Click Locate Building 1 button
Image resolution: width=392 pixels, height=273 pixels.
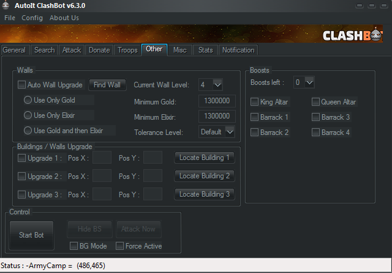coord(205,158)
